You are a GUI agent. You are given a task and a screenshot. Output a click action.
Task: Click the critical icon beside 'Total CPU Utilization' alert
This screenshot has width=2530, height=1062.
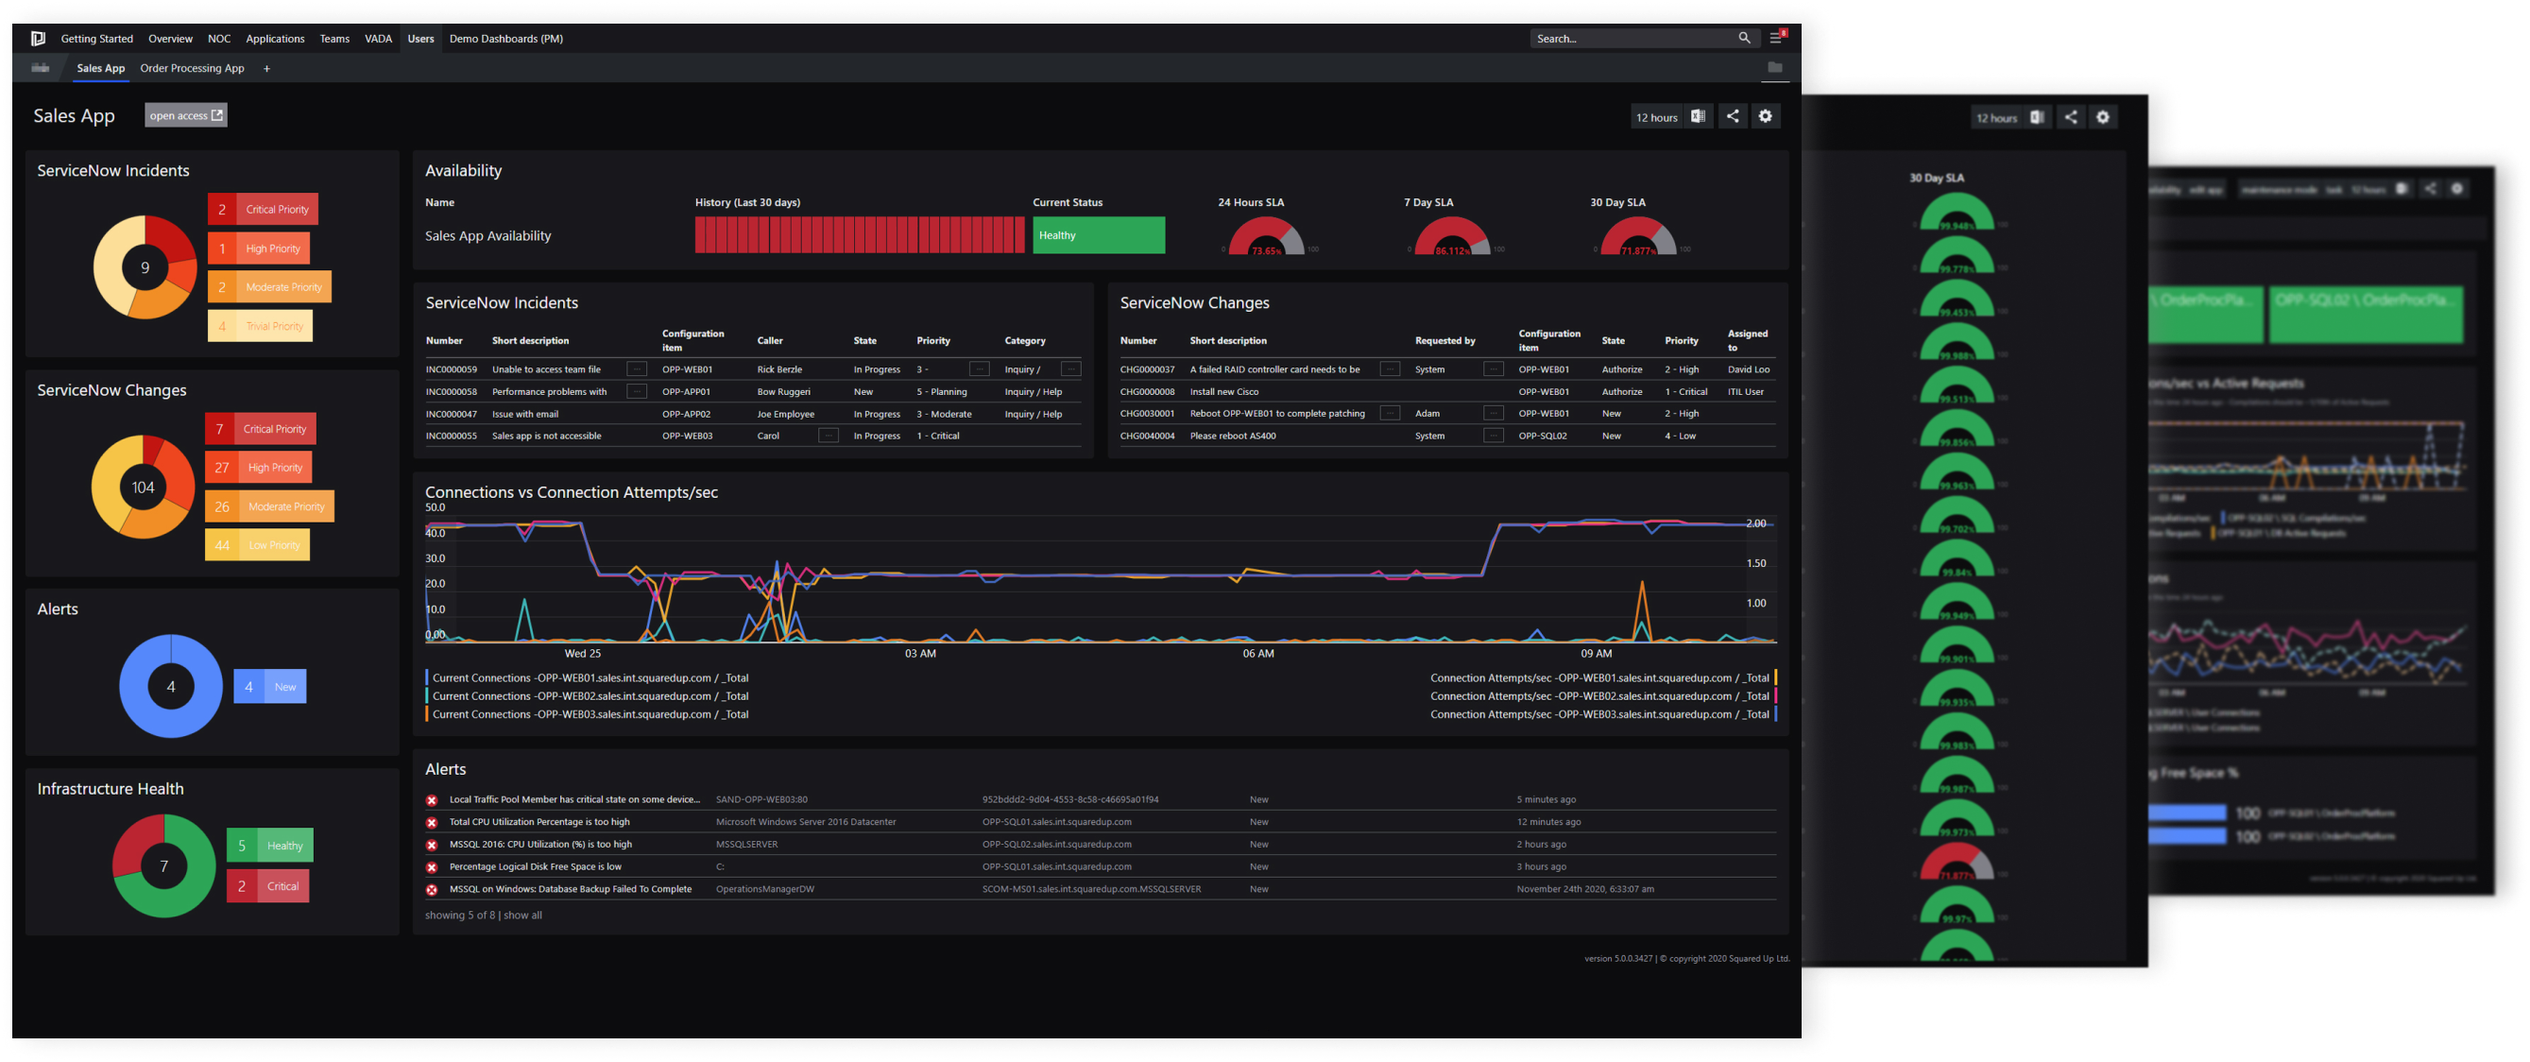[432, 821]
